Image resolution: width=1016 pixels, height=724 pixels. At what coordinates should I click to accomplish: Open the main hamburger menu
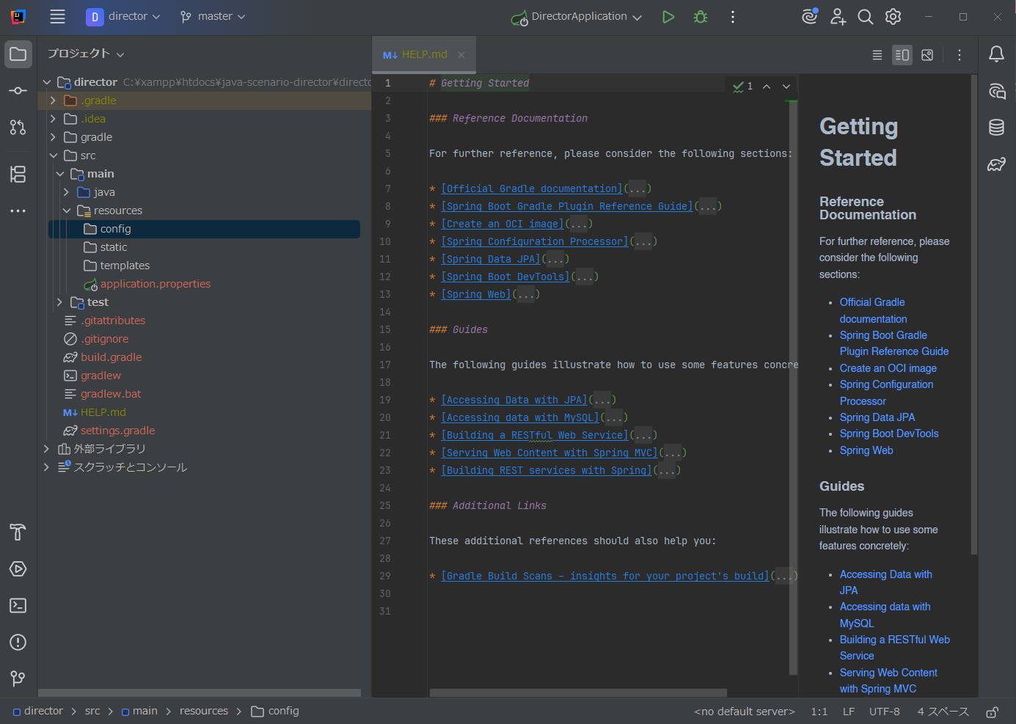(57, 16)
